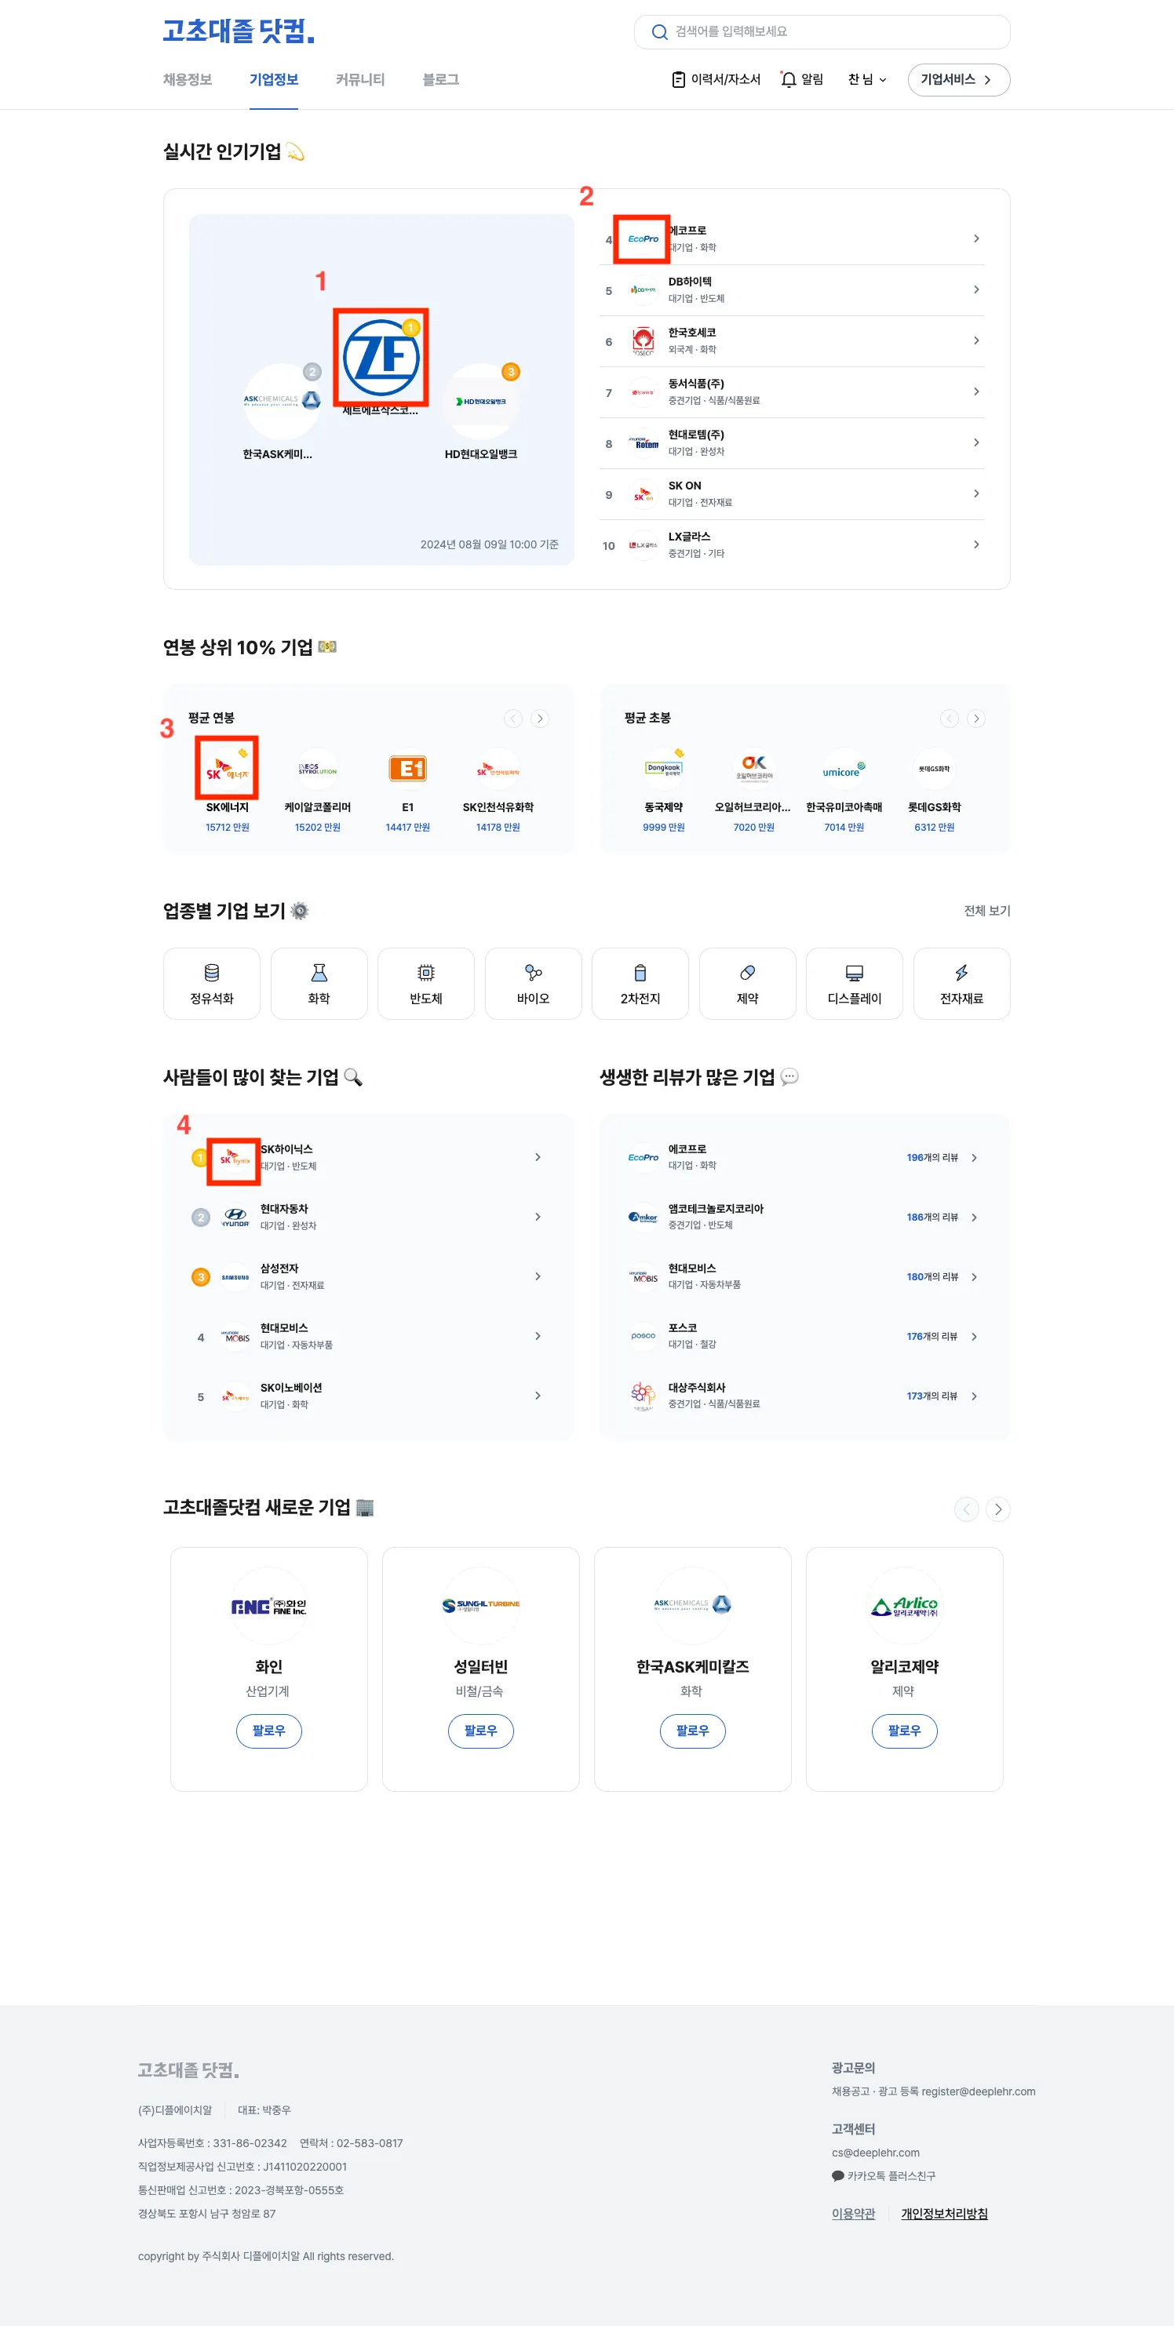
Task: Select the 디스플레이 monitor industry tile
Action: (855, 983)
